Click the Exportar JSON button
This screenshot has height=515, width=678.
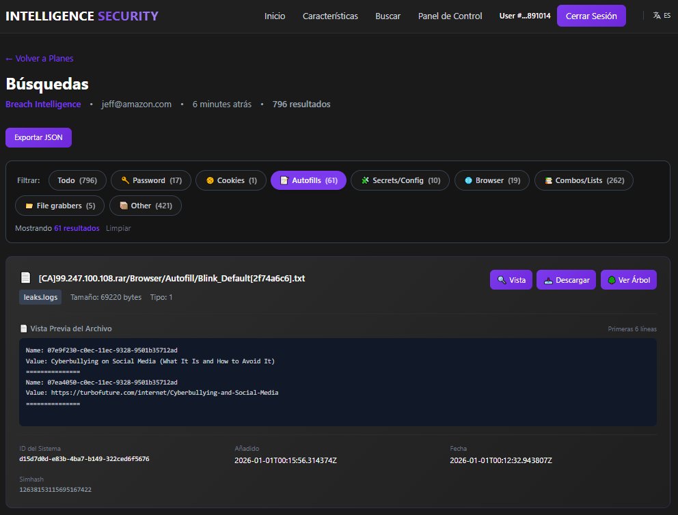(38, 137)
